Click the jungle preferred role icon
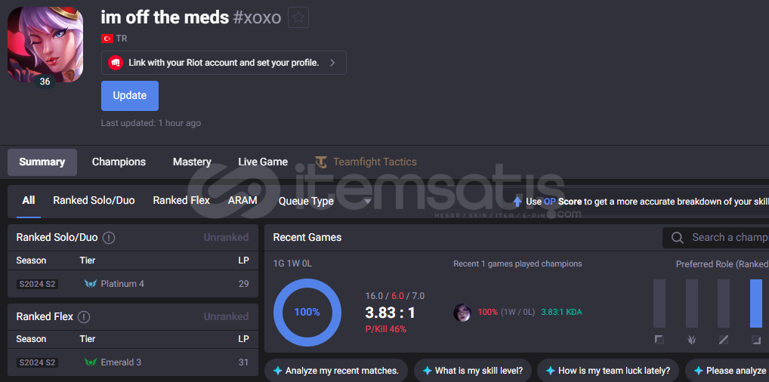 point(691,339)
